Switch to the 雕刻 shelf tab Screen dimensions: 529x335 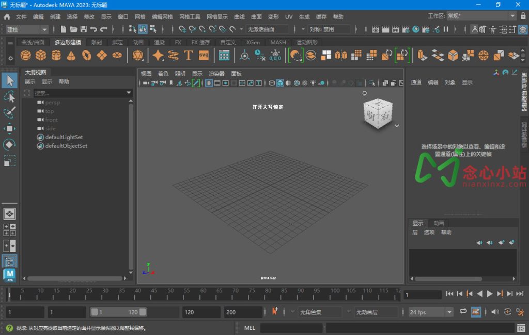[97, 42]
